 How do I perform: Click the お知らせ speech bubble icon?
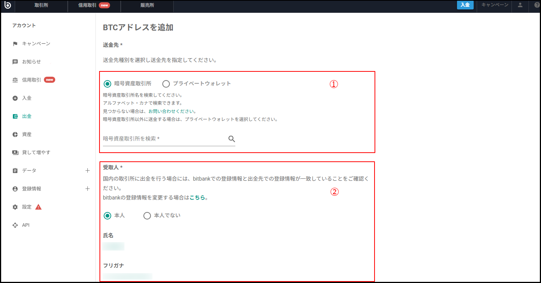[x=15, y=62]
